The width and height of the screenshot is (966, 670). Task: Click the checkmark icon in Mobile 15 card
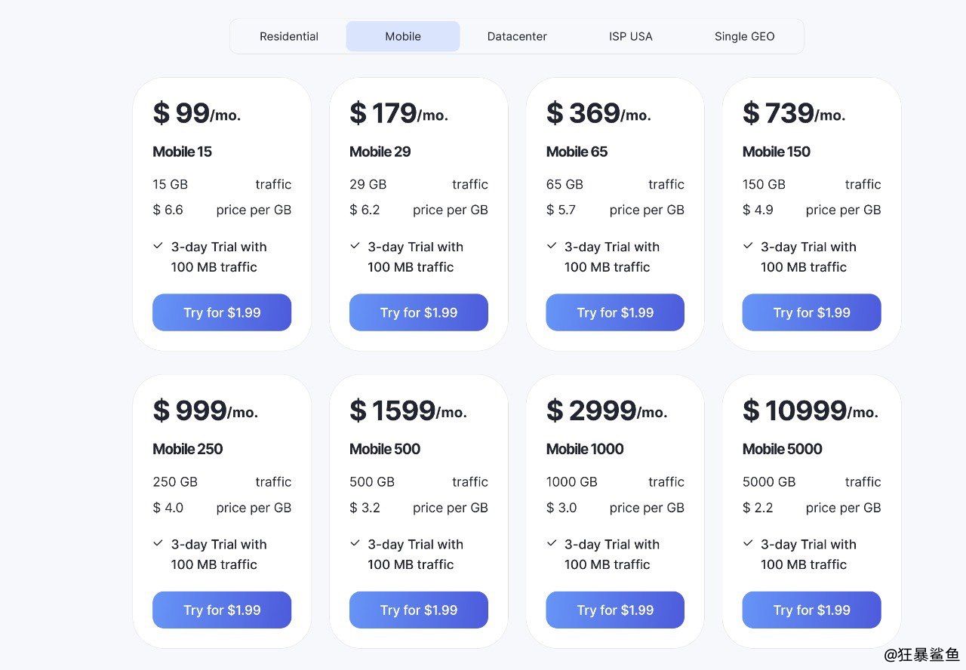158,246
